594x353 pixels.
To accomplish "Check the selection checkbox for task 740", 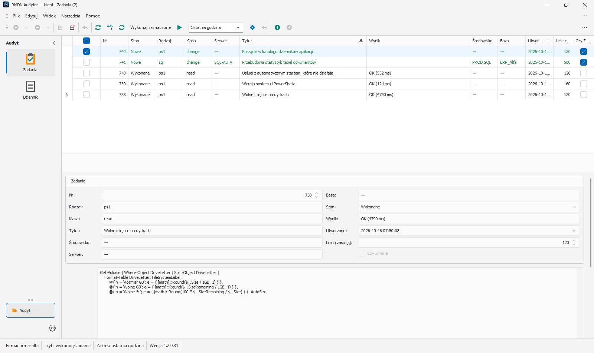I will 87,73.
